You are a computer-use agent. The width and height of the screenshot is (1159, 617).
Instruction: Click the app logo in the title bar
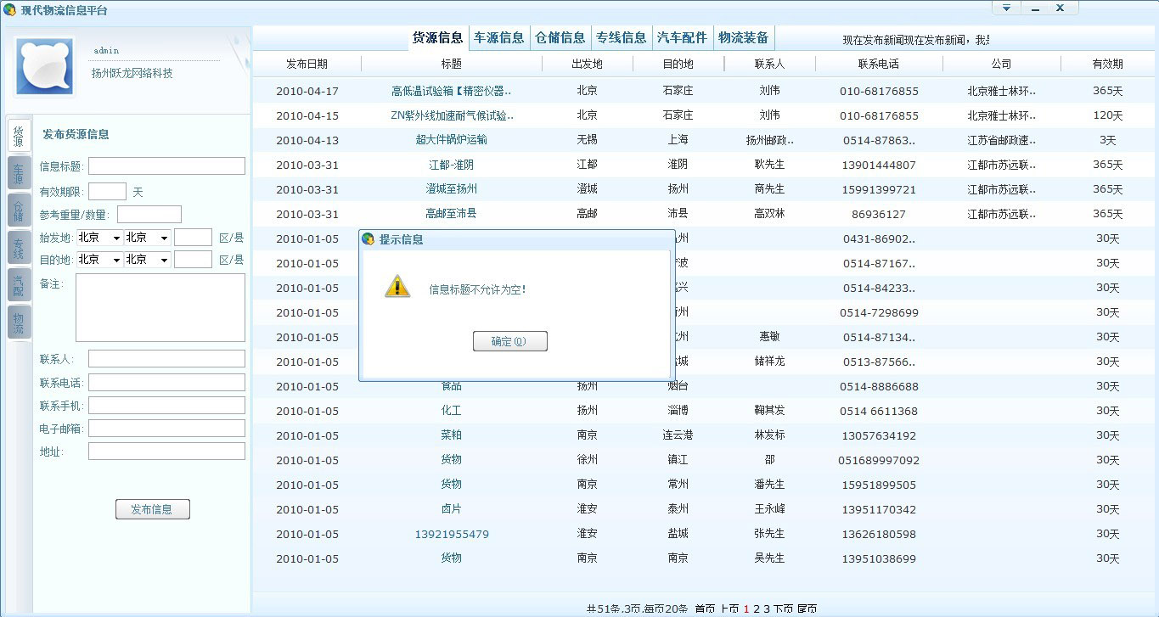[9, 10]
